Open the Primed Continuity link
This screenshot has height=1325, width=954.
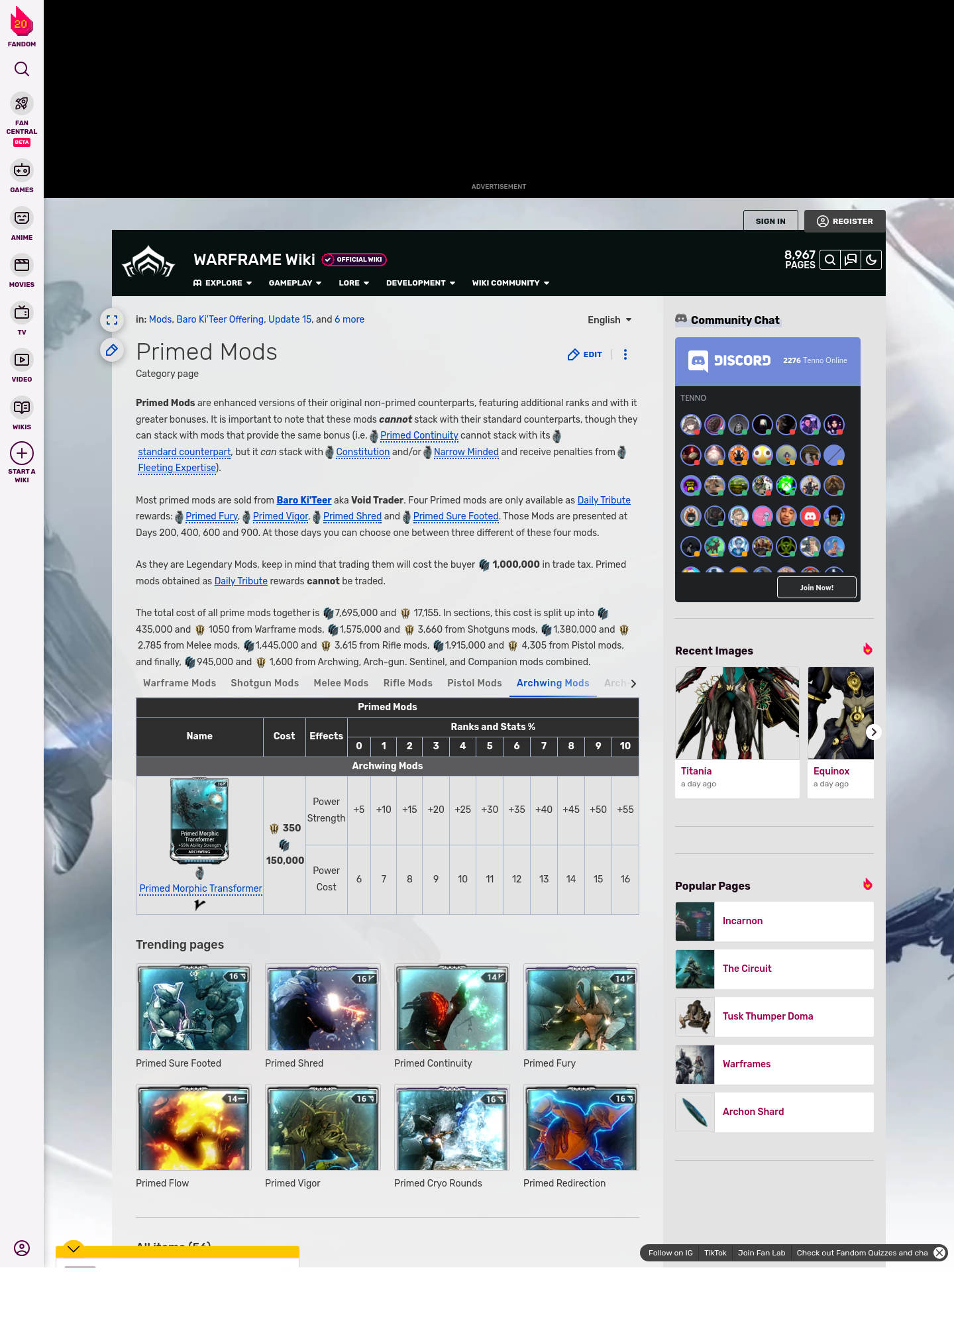(419, 435)
